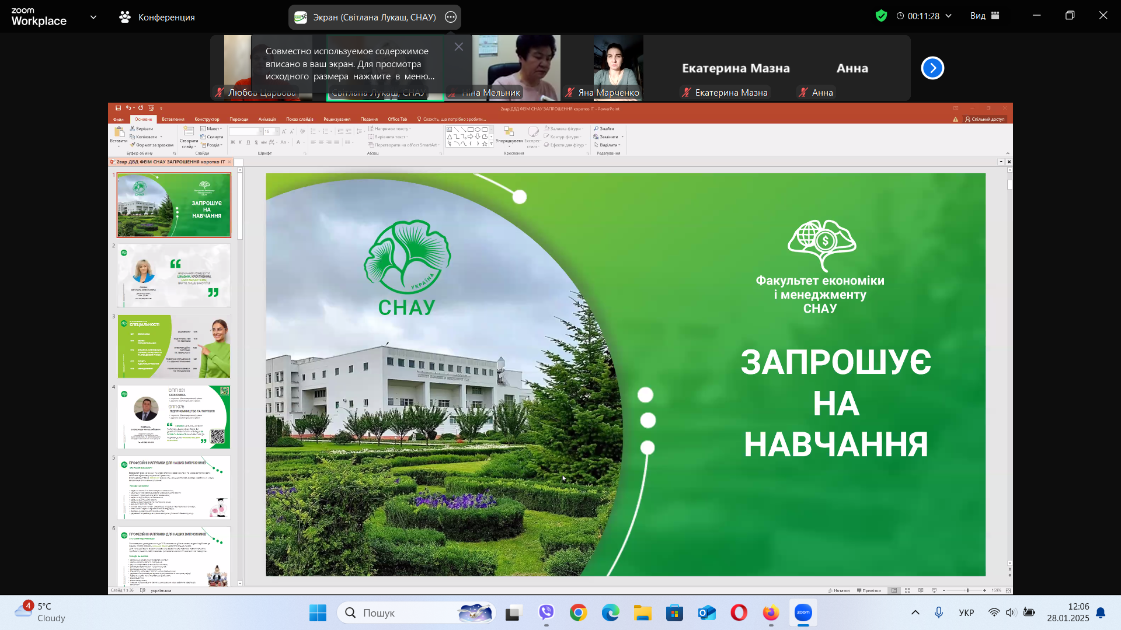This screenshot has height=630, width=1121.
Task: Open the Вставлення ribbon tab
Action: [173, 119]
